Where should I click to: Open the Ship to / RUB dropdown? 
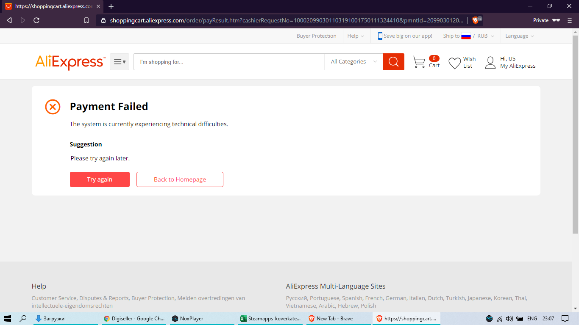point(469,36)
